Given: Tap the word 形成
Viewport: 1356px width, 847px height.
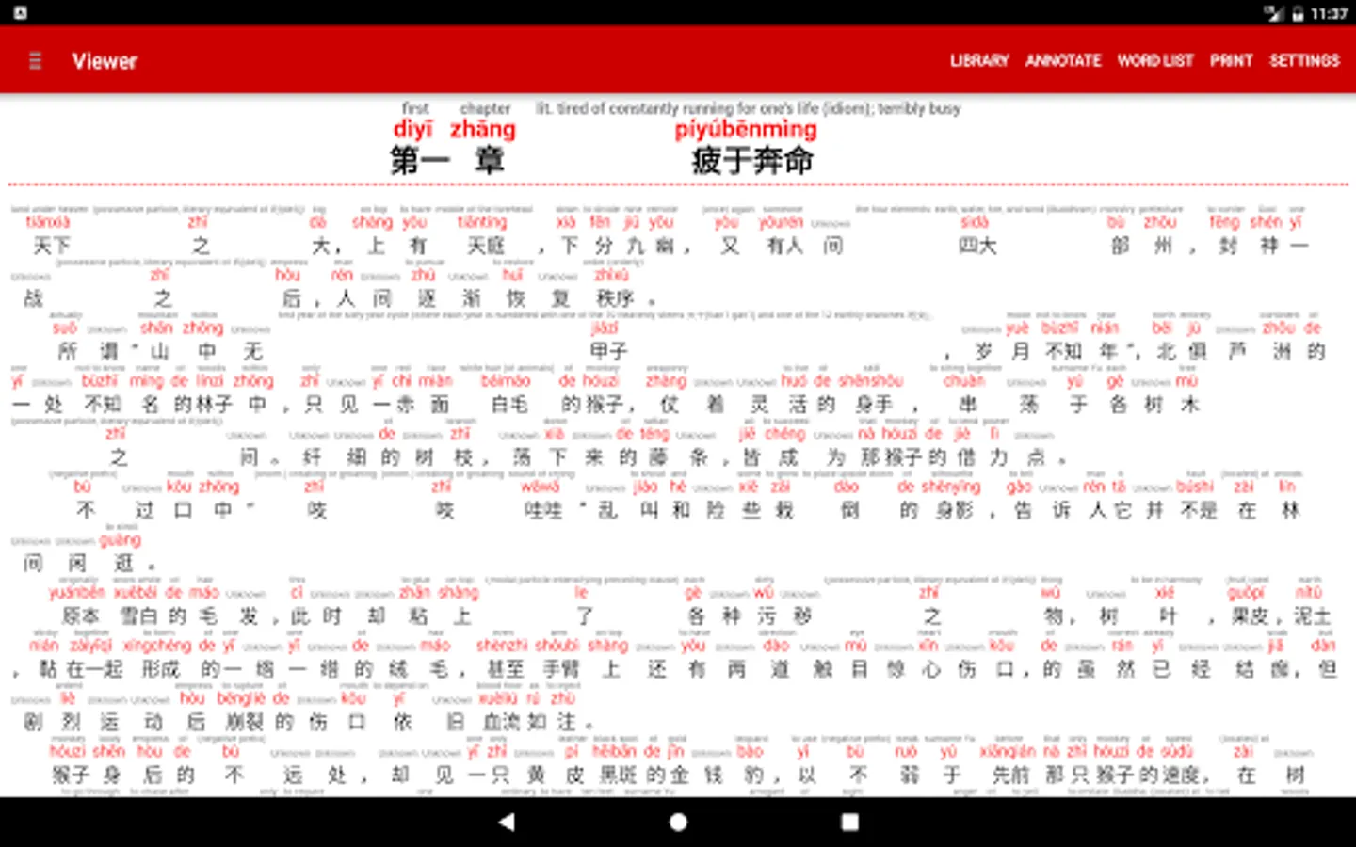Looking at the screenshot, I should [x=160, y=669].
